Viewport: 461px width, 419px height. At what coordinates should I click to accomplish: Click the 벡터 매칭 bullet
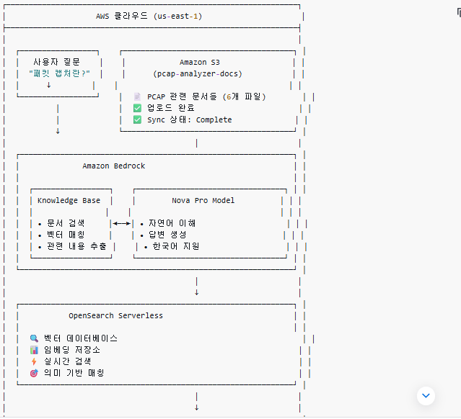click(x=62, y=235)
